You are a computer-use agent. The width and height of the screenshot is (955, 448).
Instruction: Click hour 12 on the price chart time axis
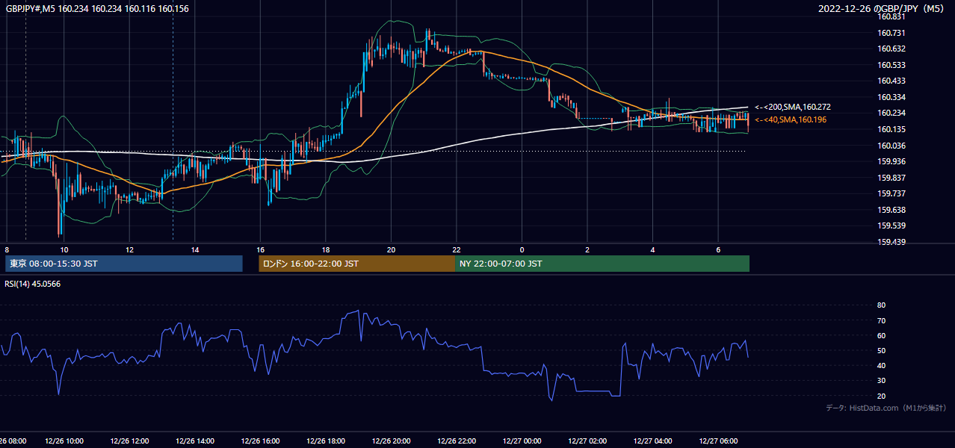coord(129,249)
